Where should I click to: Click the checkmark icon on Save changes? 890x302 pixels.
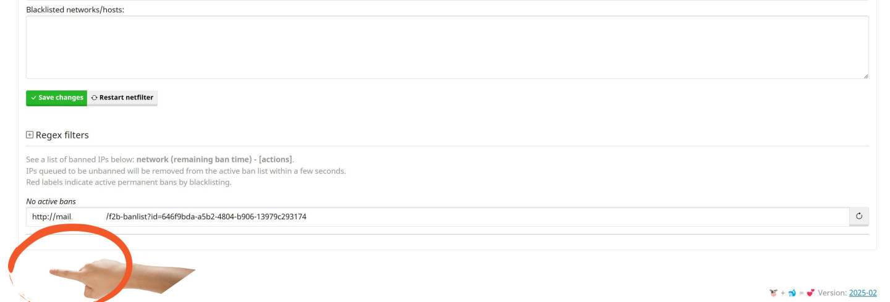click(x=33, y=98)
